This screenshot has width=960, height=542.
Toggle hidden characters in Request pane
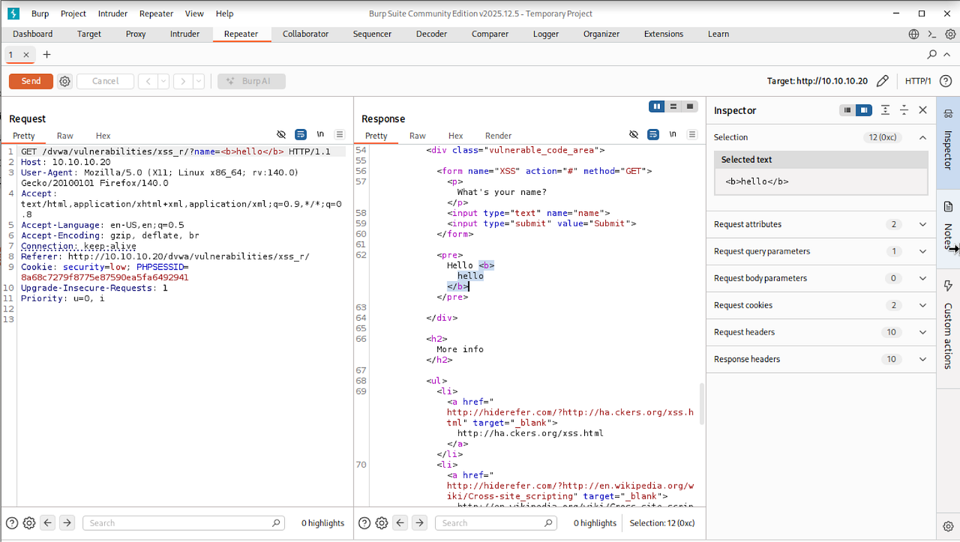point(282,134)
